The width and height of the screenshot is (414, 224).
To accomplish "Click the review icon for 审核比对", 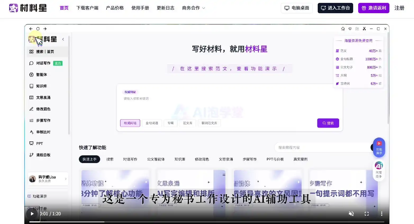I will tap(31, 132).
